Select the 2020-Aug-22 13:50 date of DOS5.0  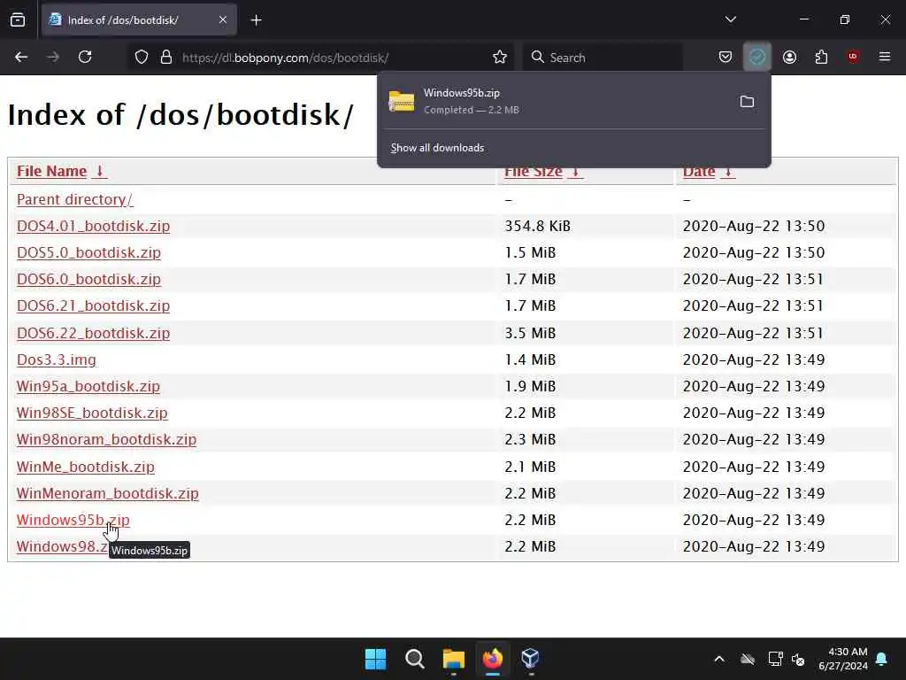754,252
